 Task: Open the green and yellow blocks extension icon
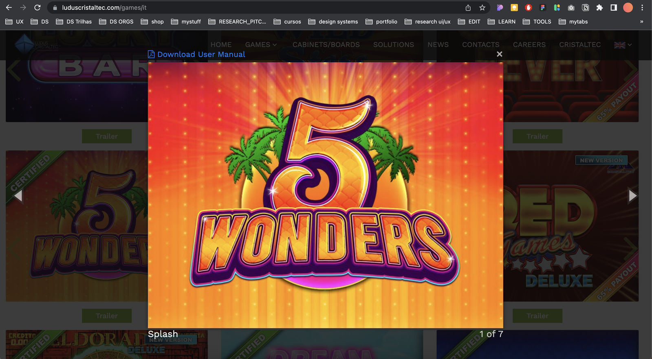(x=557, y=8)
